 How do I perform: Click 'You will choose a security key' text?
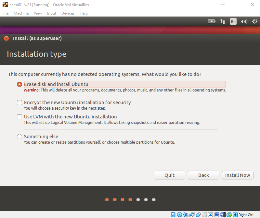pyautogui.click(x=65, y=108)
